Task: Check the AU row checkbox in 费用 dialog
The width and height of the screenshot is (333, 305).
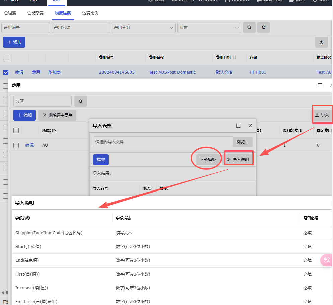Action: coord(16,145)
